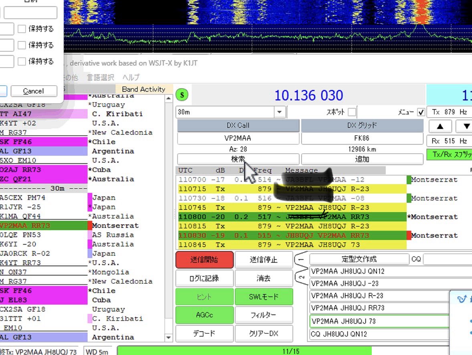Click the band list scroll up arrow
Screen dimensions: 472x355
169,98
